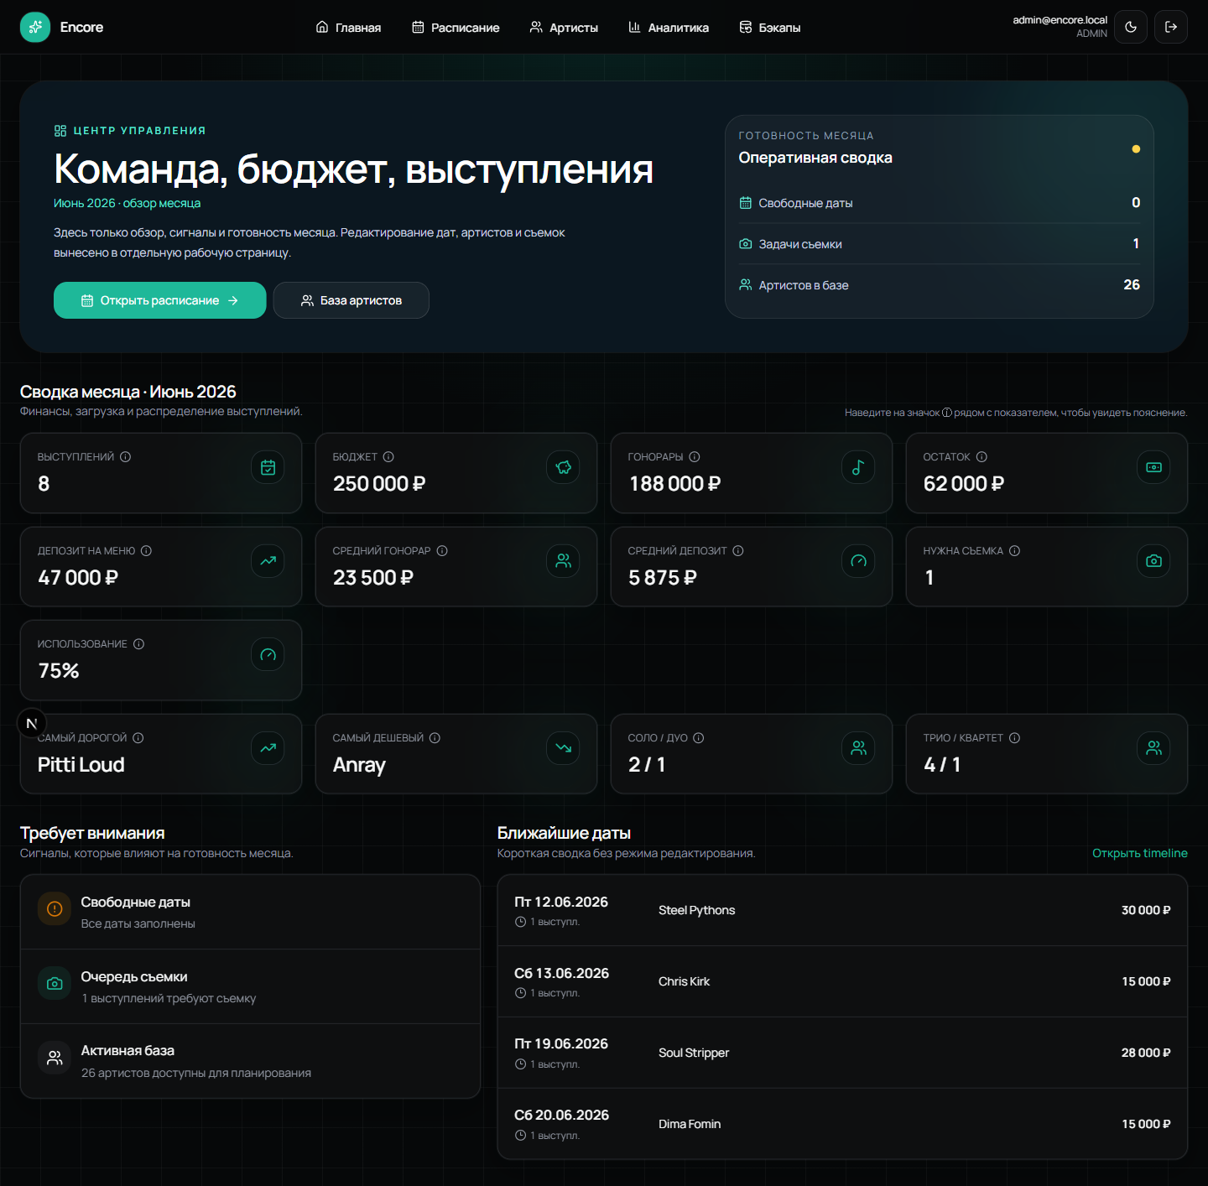This screenshot has width=1208, height=1186.
Task: Click info icon next to Гонорары
Action: coord(695,457)
